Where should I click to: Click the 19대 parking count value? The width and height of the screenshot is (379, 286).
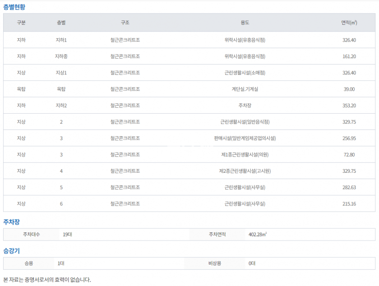pos(67,235)
